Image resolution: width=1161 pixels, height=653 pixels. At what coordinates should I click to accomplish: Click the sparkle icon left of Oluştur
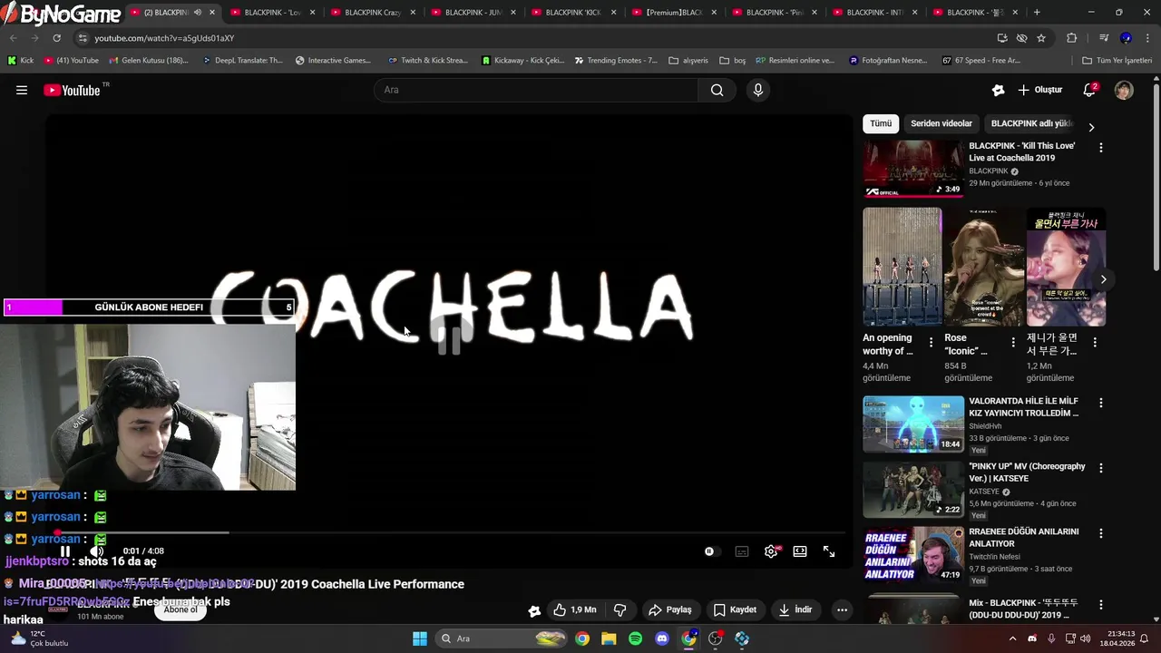pyautogui.click(x=998, y=90)
